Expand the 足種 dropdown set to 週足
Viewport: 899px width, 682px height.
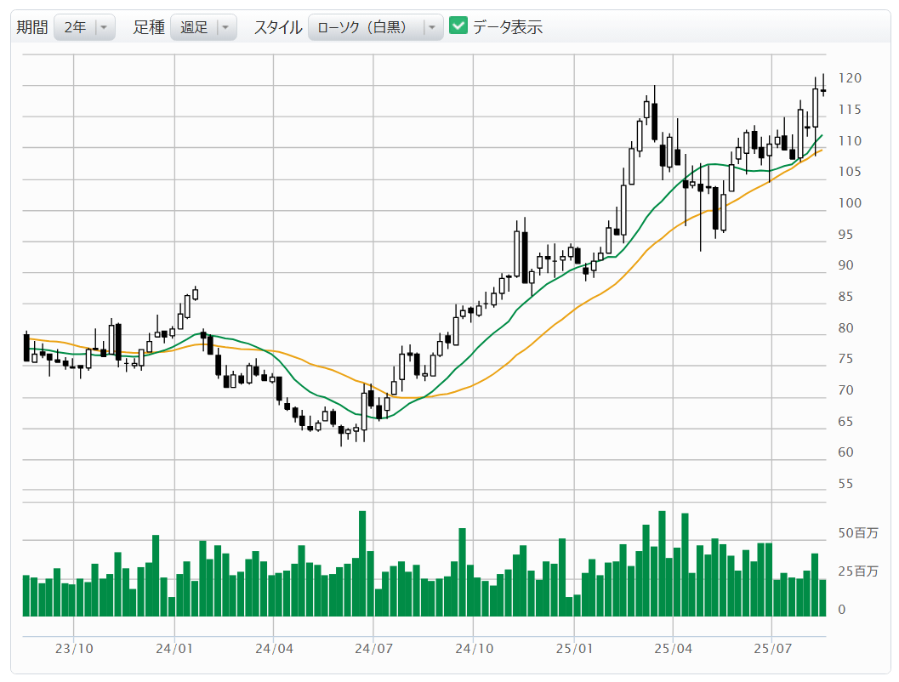(x=202, y=27)
